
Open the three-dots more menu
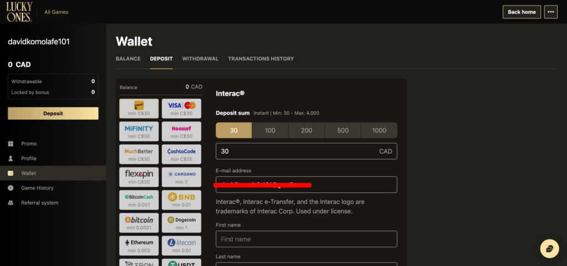pos(550,12)
